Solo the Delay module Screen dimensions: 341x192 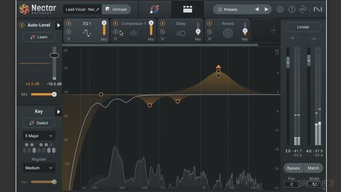tap(163, 31)
